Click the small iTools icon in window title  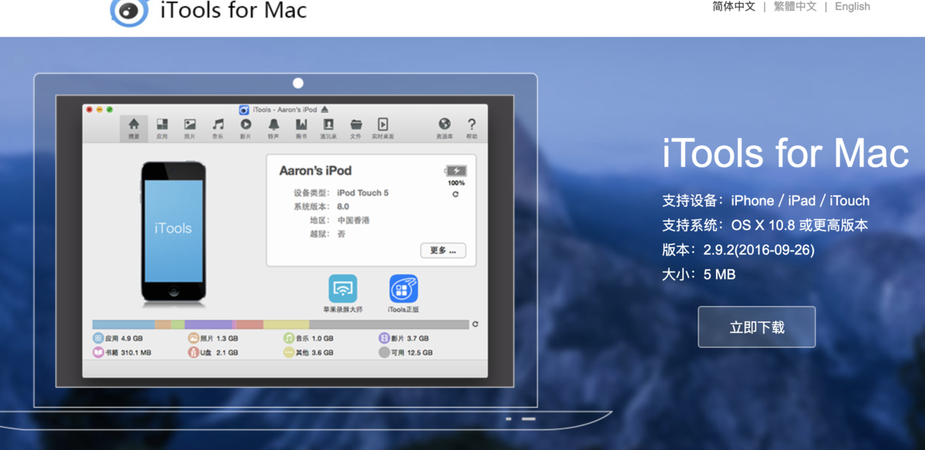(x=244, y=109)
